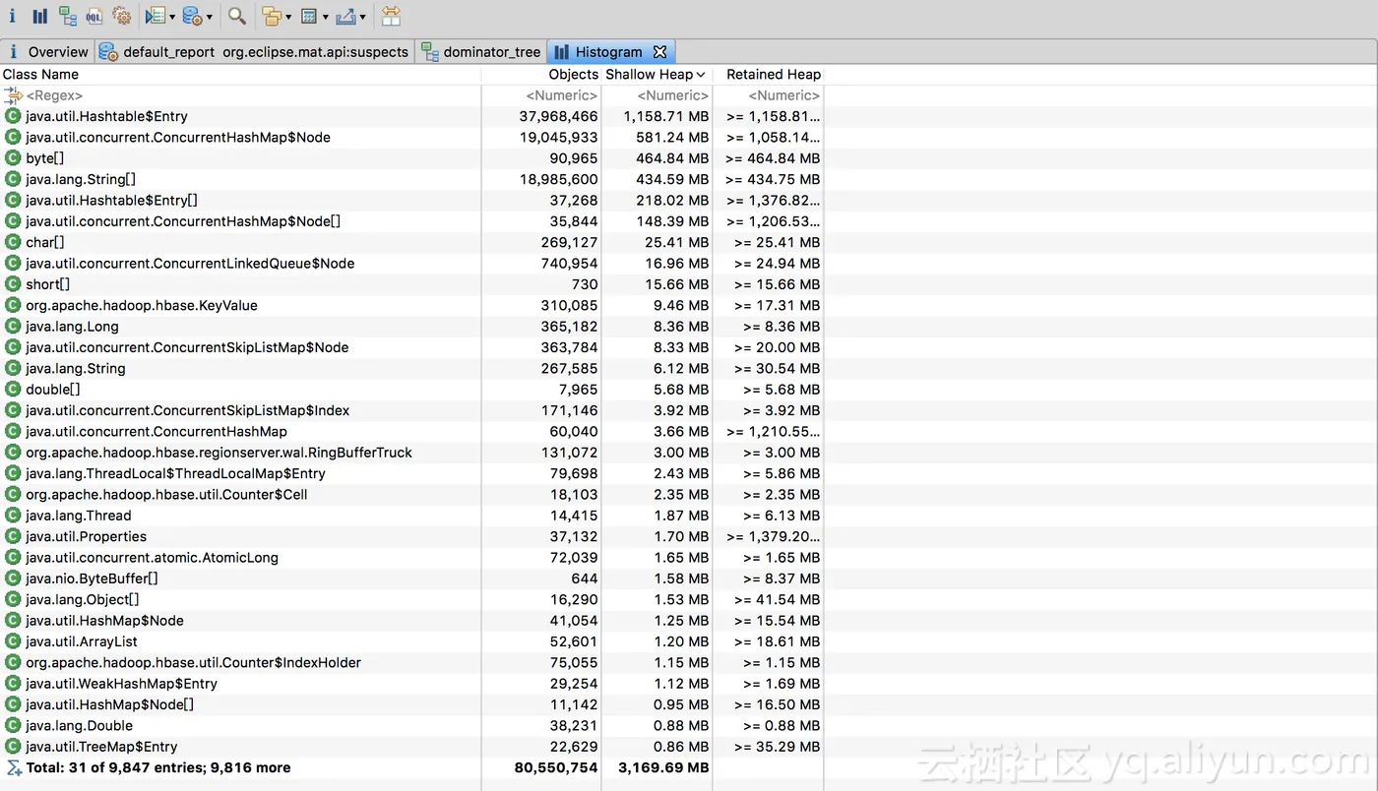This screenshot has width=1378, height=791.
Task: Create a histogram from the toolbar icon
Action: [x=40, y=16]
